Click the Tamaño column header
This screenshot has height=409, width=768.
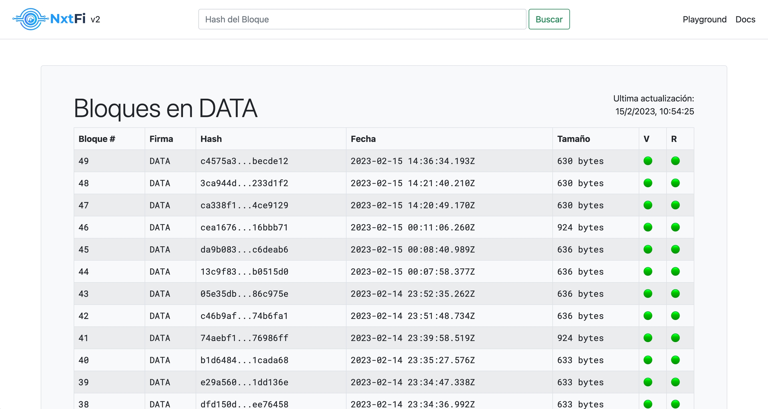click(573, 139)
